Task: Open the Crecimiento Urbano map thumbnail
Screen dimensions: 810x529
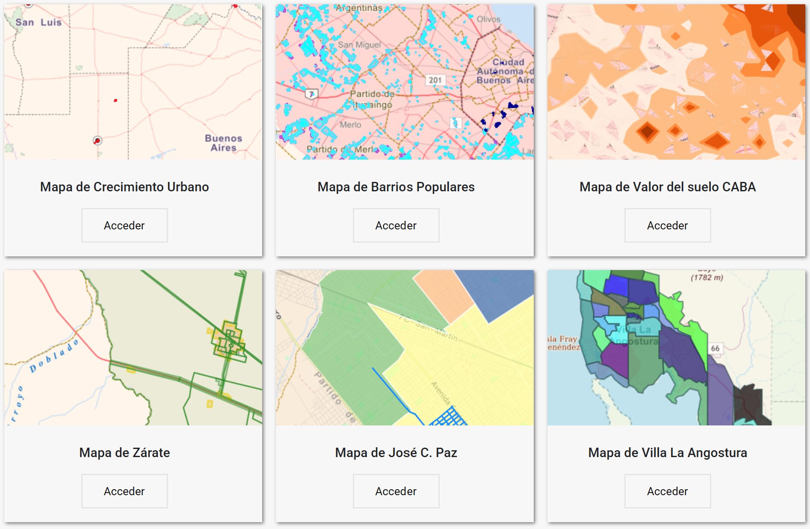Action: click(x=133, y=82)
